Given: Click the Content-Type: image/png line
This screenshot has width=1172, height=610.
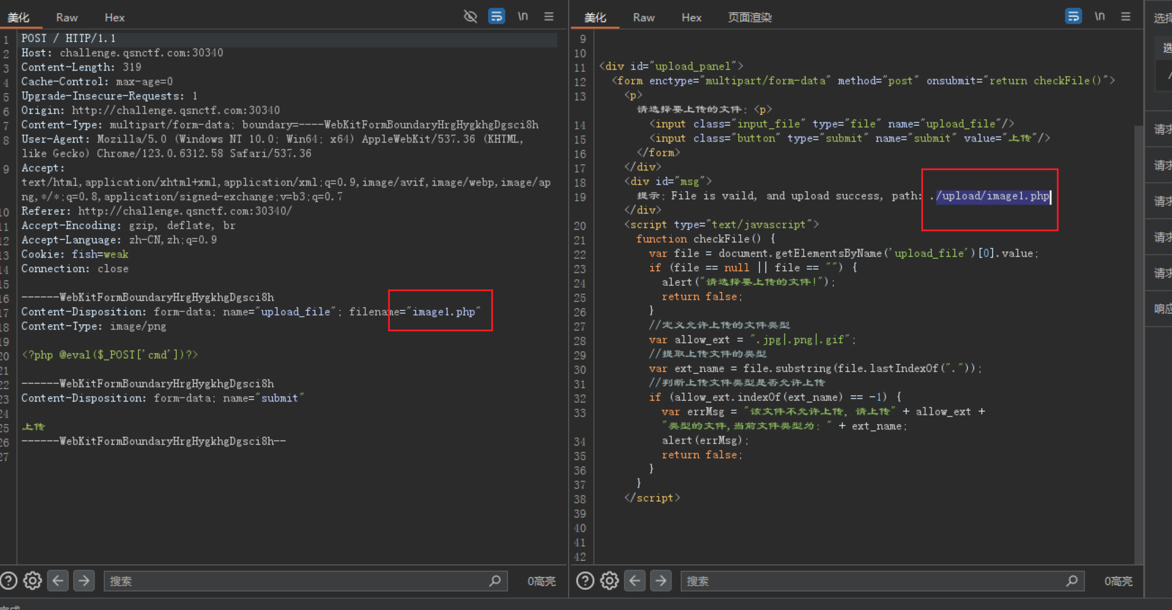Looking at the screenshot, I should [94, 326].
